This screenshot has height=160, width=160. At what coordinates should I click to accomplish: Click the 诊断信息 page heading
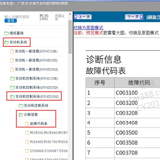(x=104, y=59)
